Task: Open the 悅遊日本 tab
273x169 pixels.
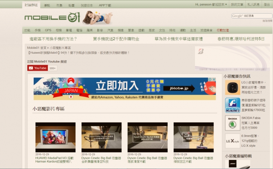Action: [87, 5]
